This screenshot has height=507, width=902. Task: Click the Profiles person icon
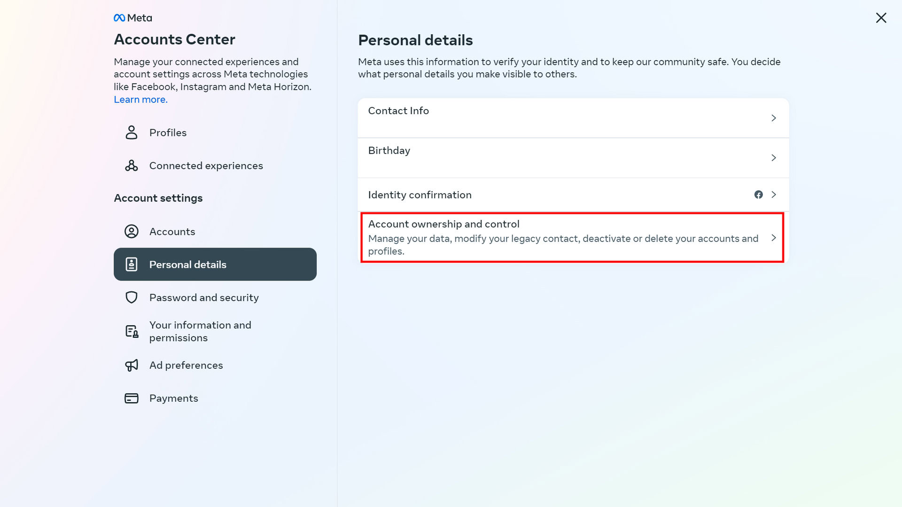coord(132,133)
